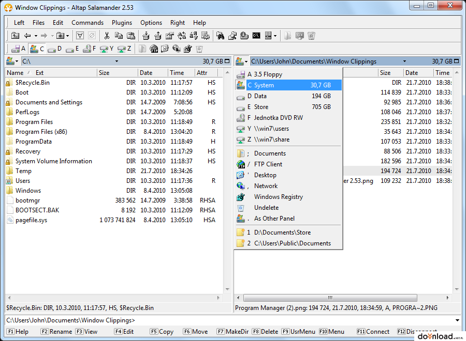Screen dimensions: 466x341
Task: Click the Paste clipboard icon
Action: 131,36
